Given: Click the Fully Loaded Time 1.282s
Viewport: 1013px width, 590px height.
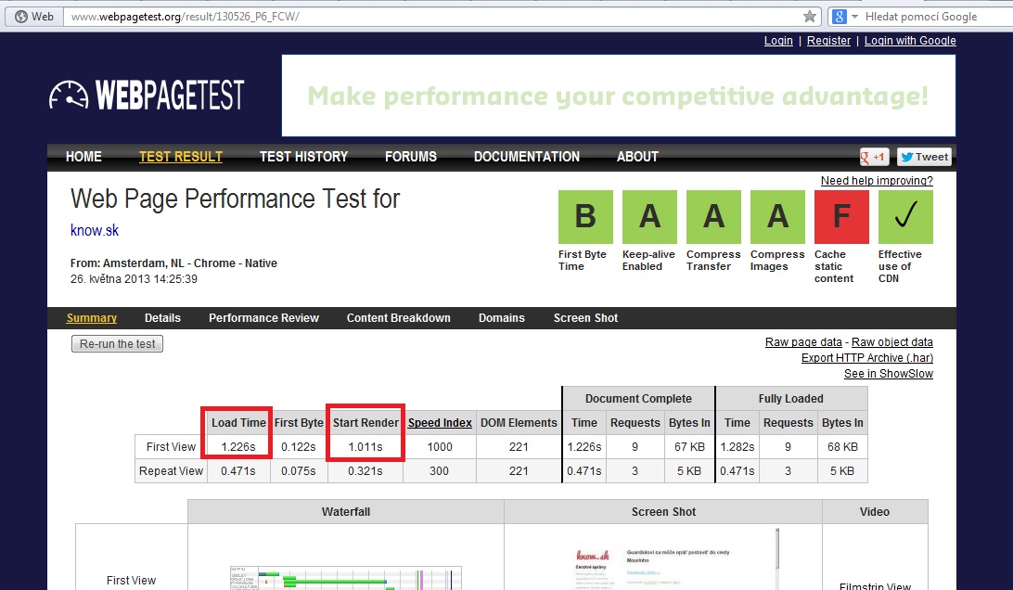Looking at the screenshot, I should point(737,446).
